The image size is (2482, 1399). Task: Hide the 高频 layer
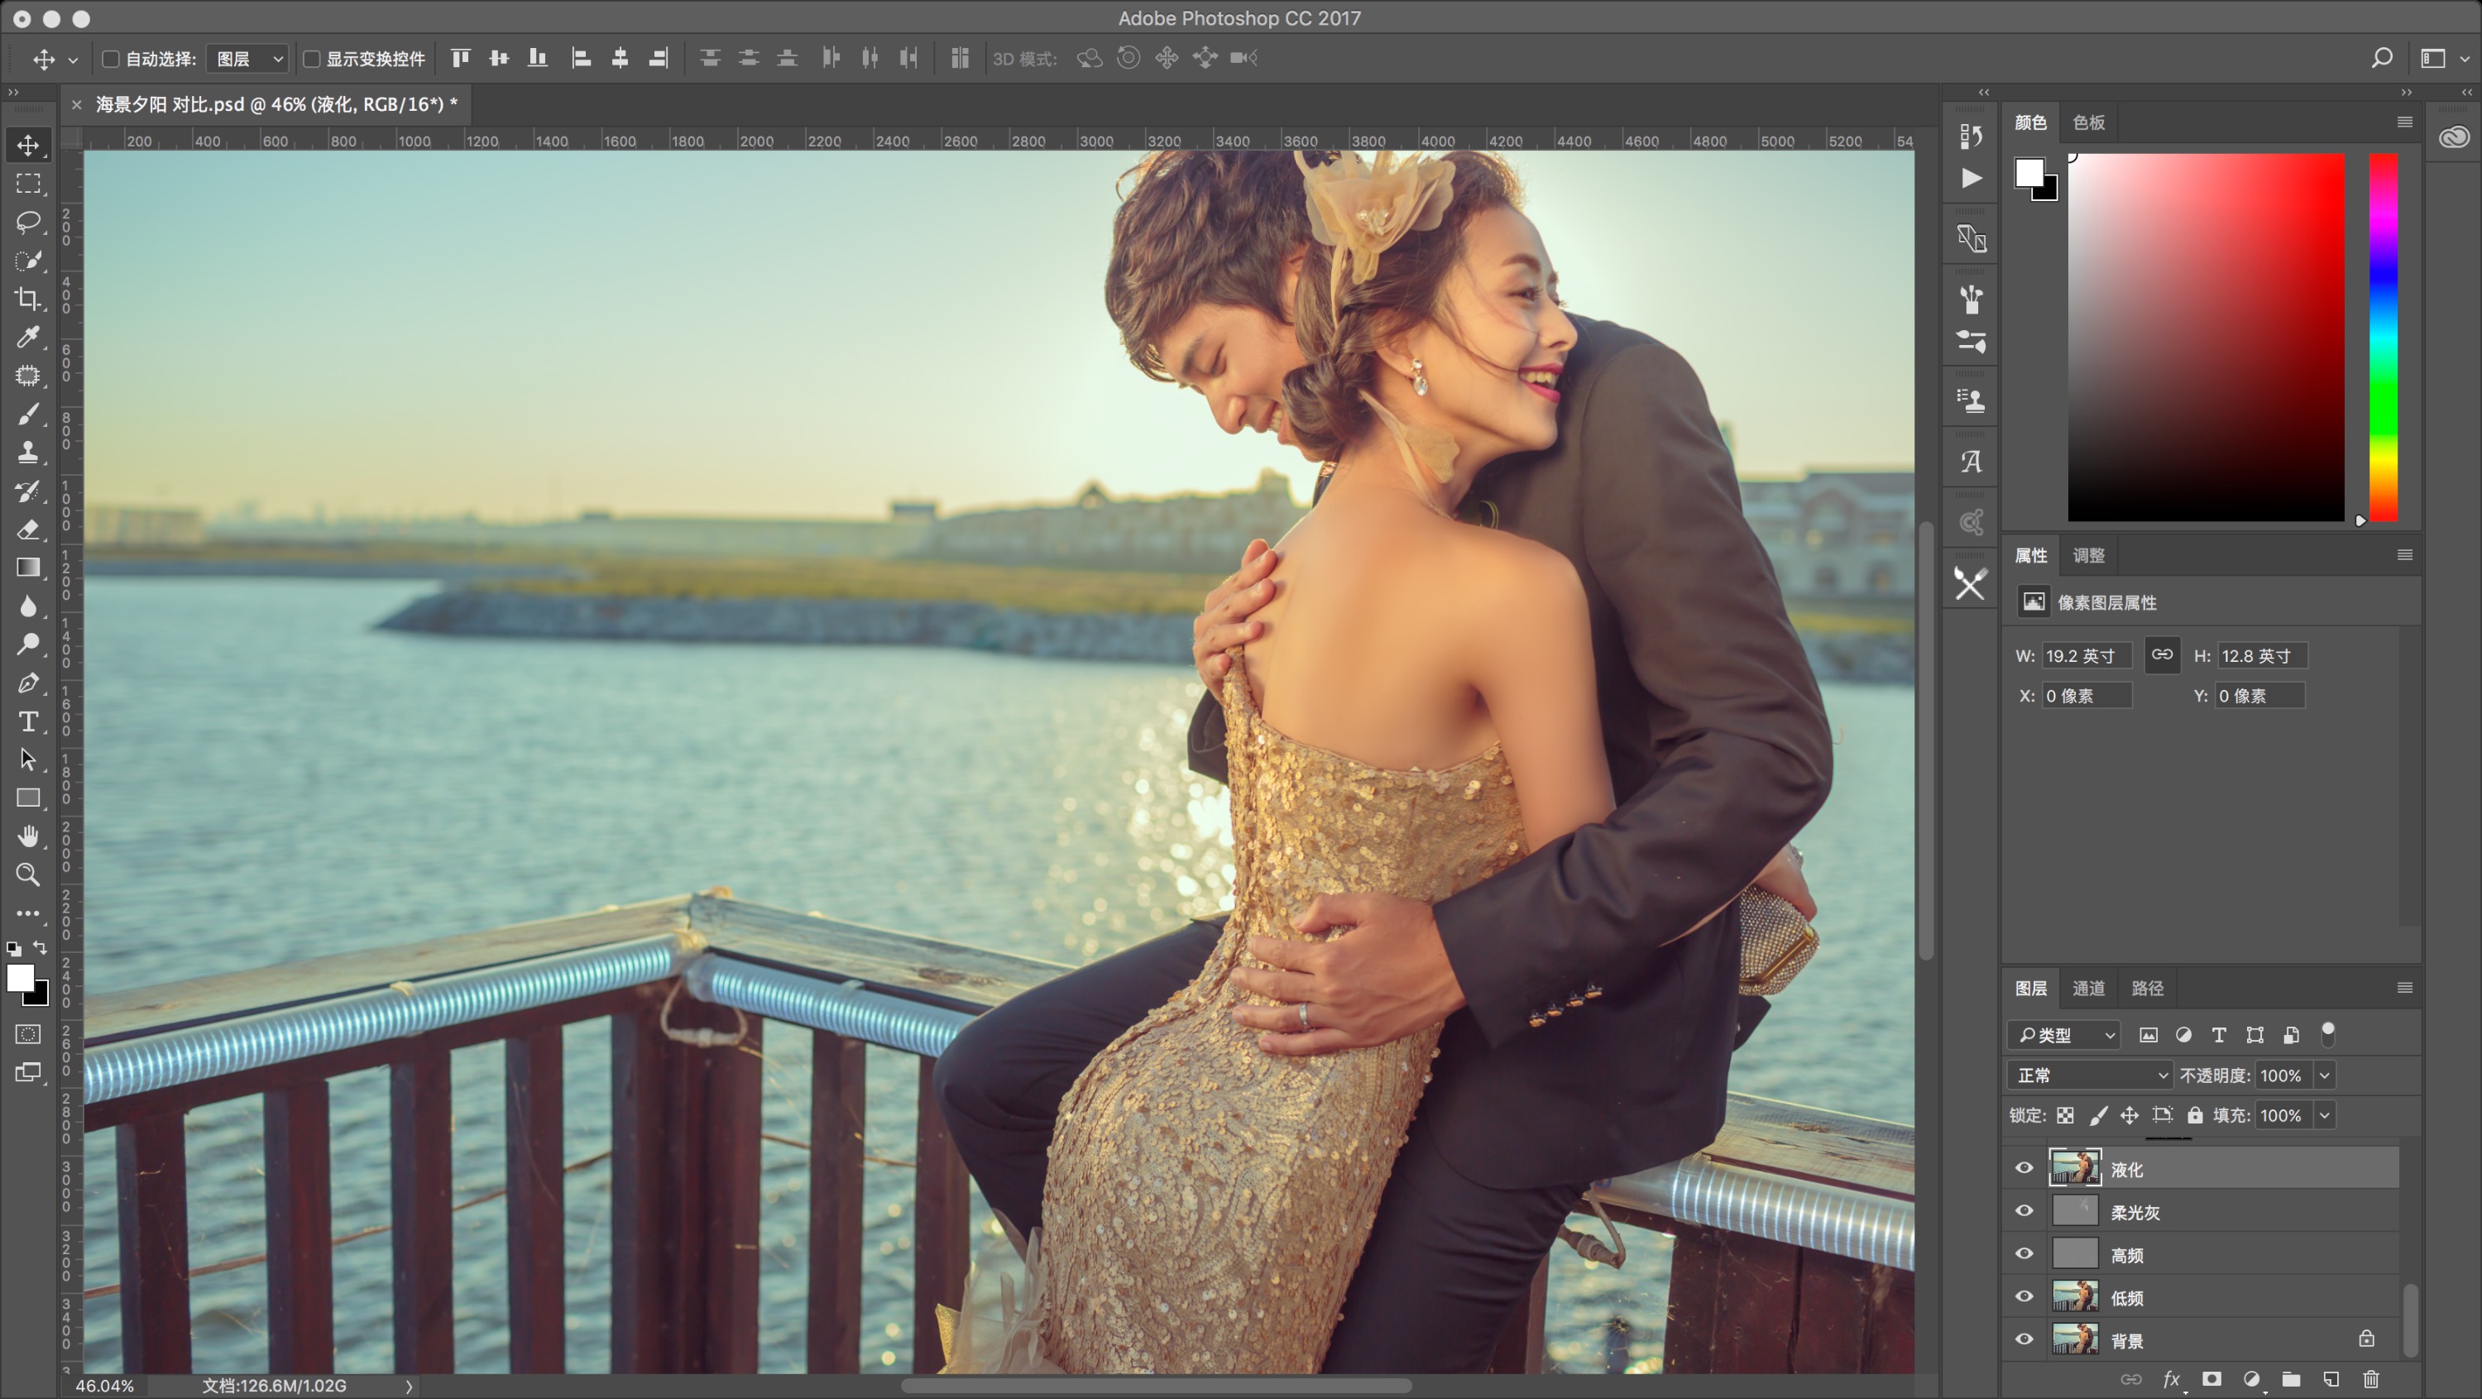coord(2024,1253)
